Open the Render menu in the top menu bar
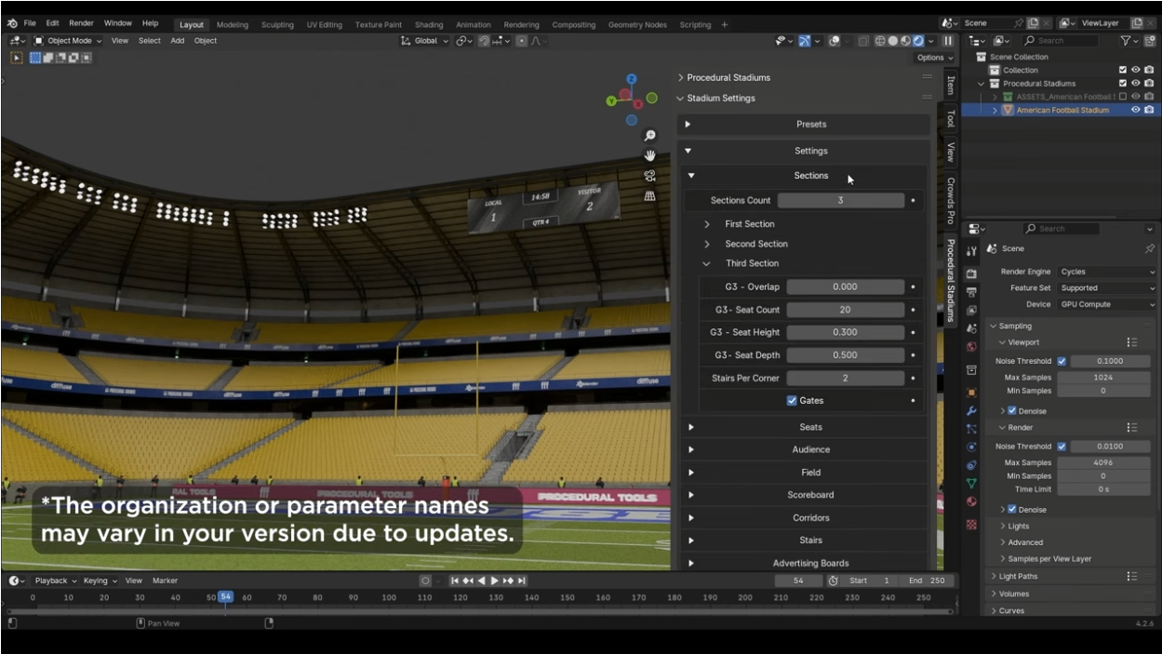1162x654 pixels. (82, 24)
